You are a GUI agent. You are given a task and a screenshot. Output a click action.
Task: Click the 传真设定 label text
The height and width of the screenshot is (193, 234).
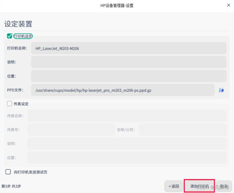point(21,104)
